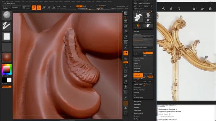This screenshot has height=121, width=216.
Task: Click edit image icon in photo viewer
Action: 194,9
